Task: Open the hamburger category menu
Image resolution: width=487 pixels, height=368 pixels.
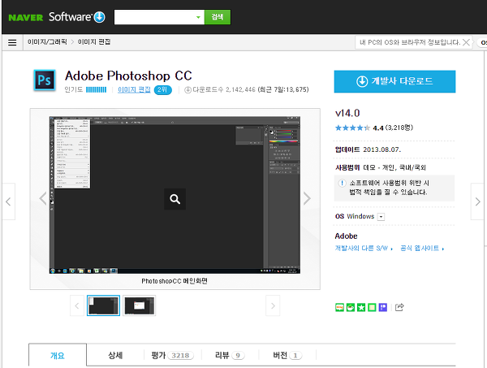Action: click(x=12, y=42)
